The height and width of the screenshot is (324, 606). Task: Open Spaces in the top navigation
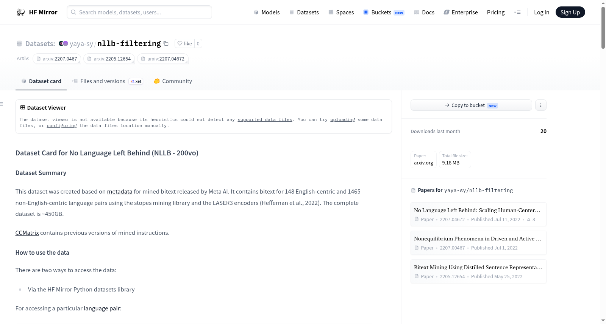tap(341, 12)
